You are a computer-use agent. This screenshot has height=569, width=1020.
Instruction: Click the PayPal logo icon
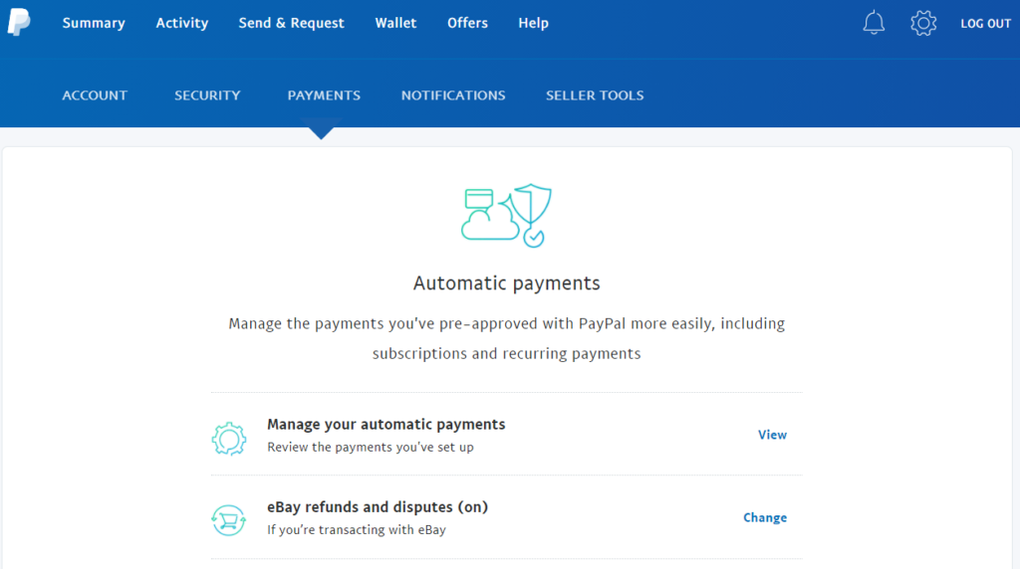(19, 22)
